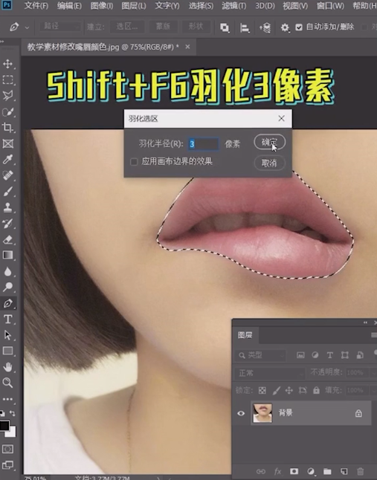Filter layers by adjustment layers icon

pyautogui.click(x=315, y=355)
